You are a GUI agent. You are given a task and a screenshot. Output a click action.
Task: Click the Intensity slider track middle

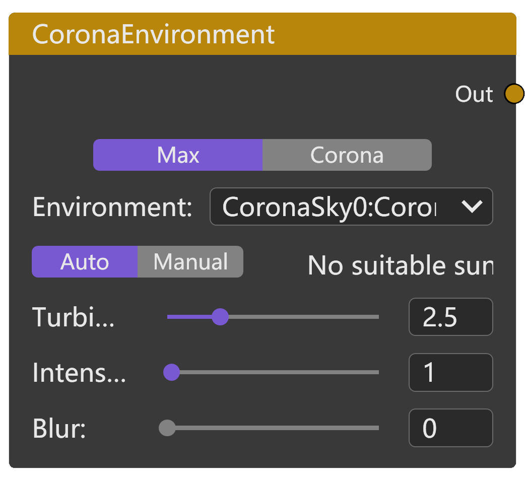pyautogui.click(x=275, y=372)
